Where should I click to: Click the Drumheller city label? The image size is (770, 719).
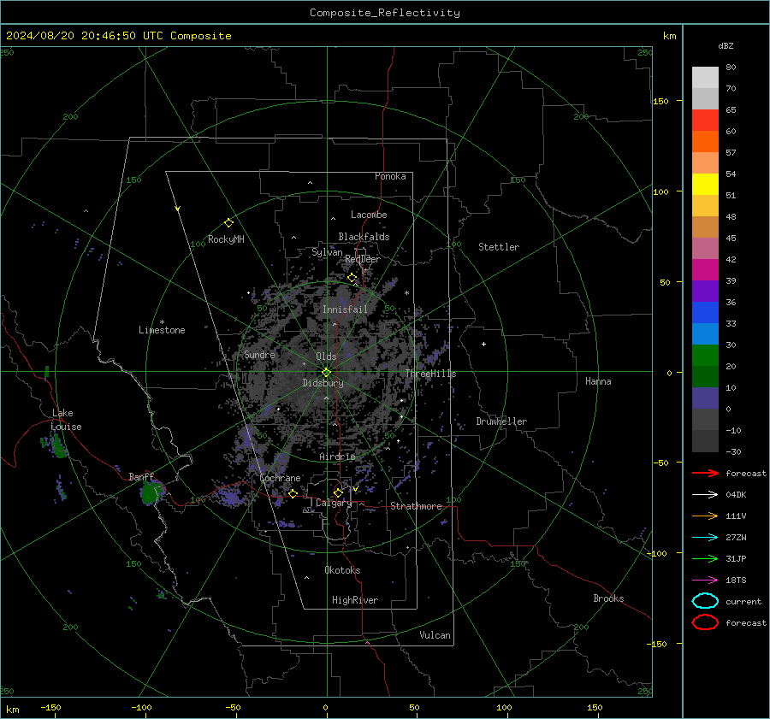(501, 421)
